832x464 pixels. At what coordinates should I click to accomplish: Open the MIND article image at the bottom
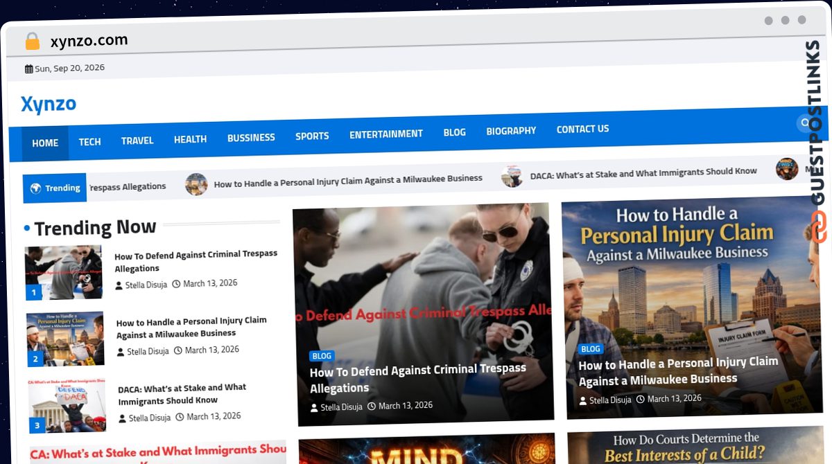[427, 449]
